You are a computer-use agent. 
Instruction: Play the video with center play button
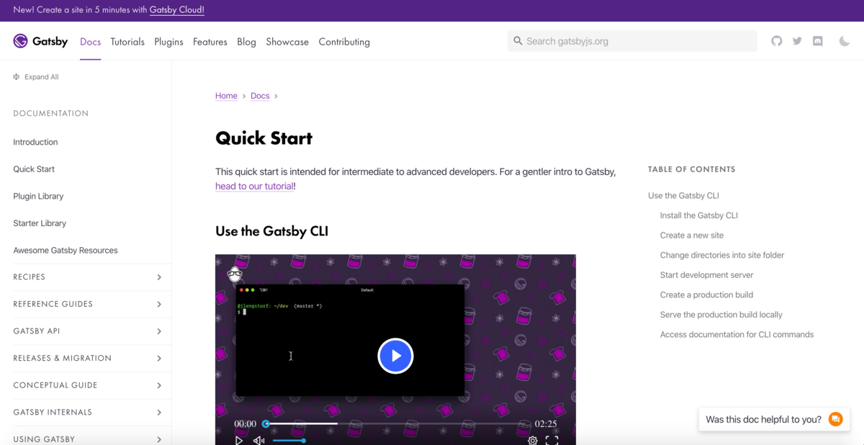pos(395,356)
